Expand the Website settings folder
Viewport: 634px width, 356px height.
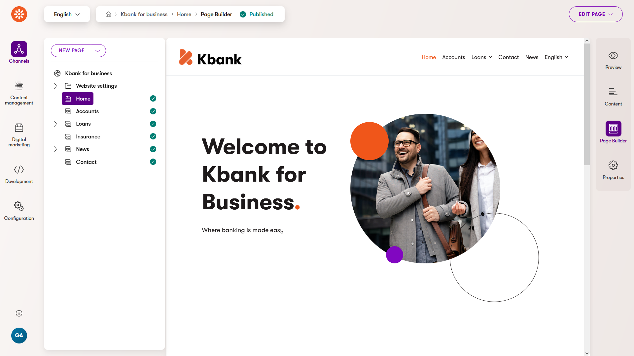coord(55,86)
